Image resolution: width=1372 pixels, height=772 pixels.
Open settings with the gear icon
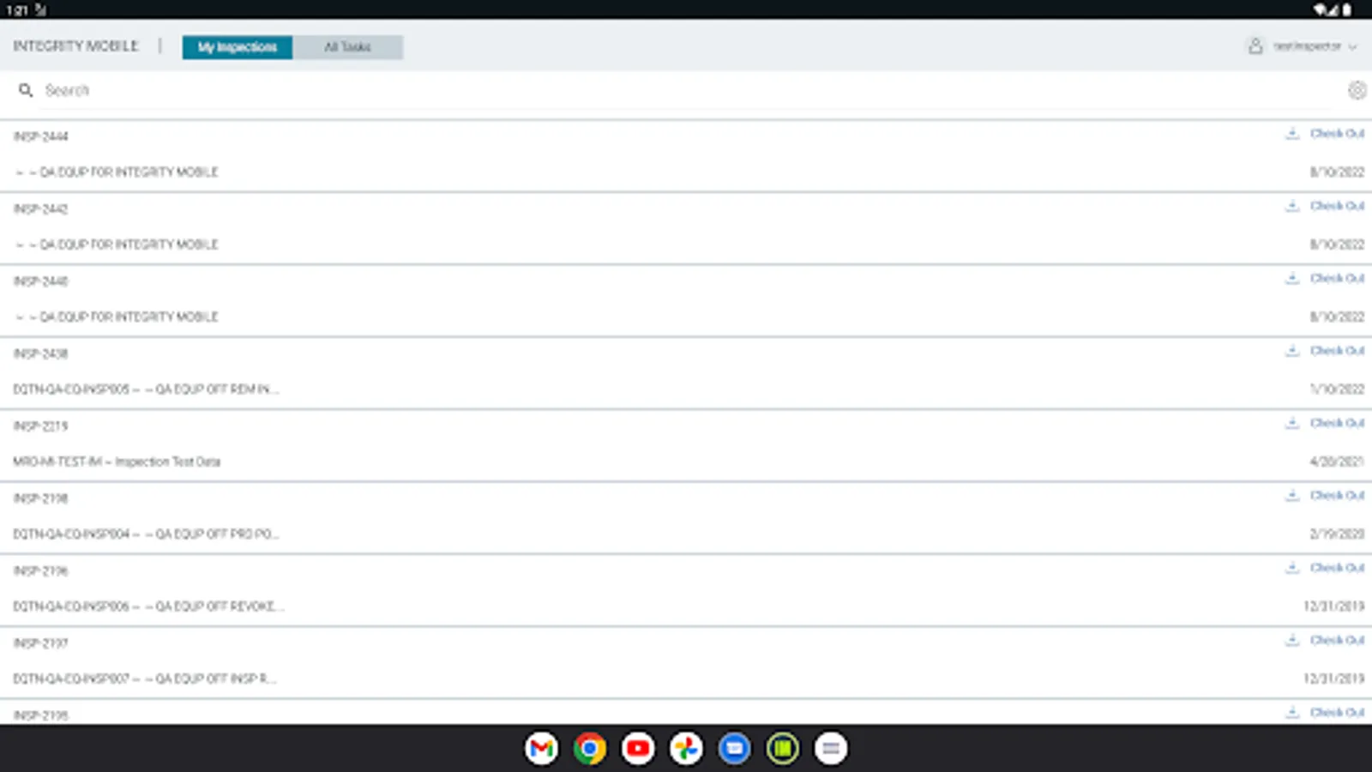click(1357, 90)
